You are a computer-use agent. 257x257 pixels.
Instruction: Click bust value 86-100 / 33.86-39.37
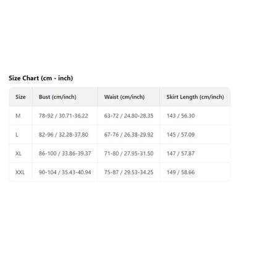pos(65,153)
